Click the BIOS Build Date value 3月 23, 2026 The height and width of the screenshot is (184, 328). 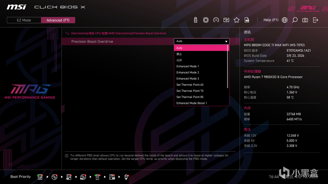click(x=295, y=56)
